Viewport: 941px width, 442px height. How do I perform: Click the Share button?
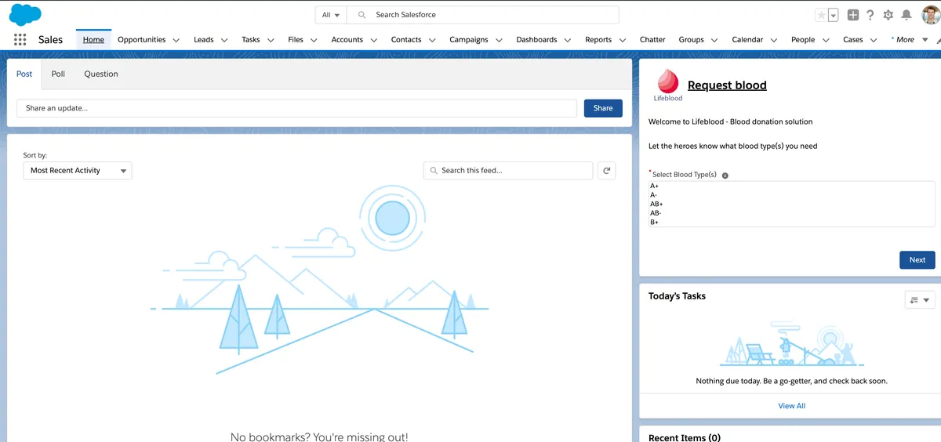pos(603,108)
